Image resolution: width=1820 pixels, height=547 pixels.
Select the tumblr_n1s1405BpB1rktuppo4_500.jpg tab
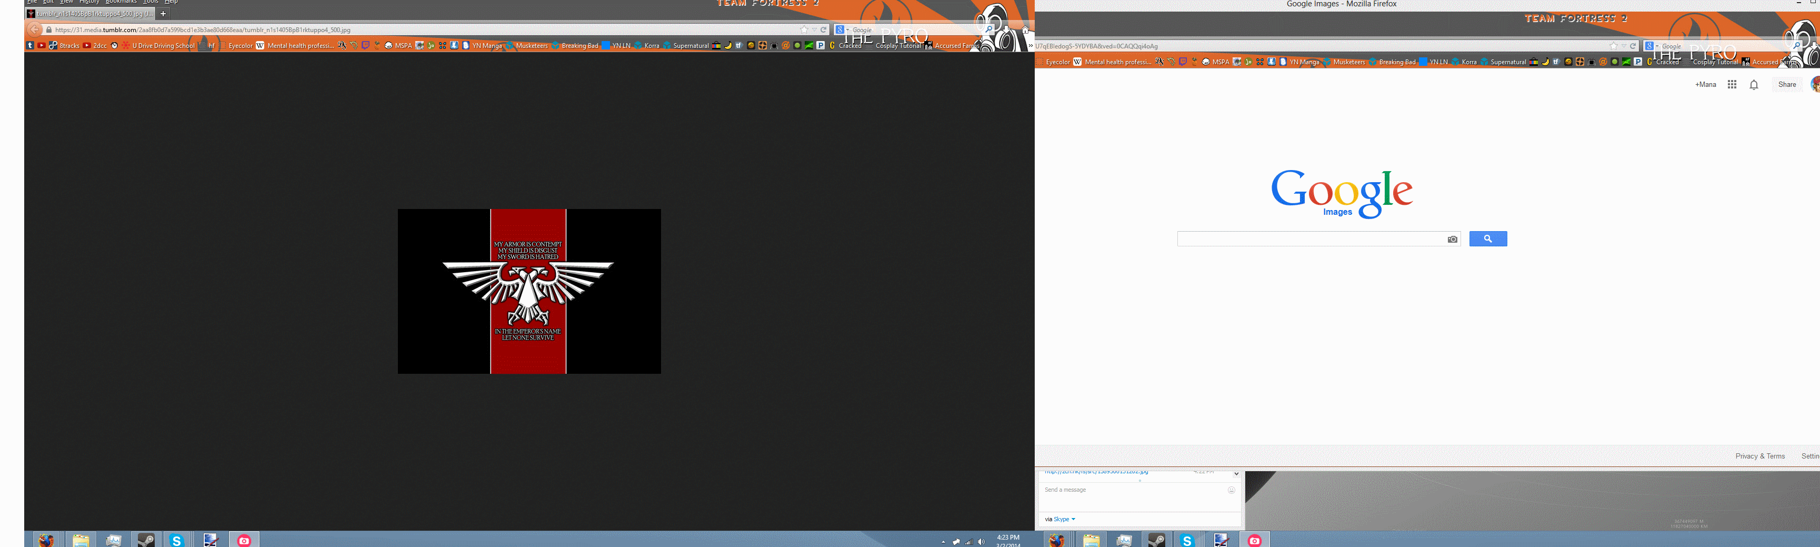coord(91,14)
